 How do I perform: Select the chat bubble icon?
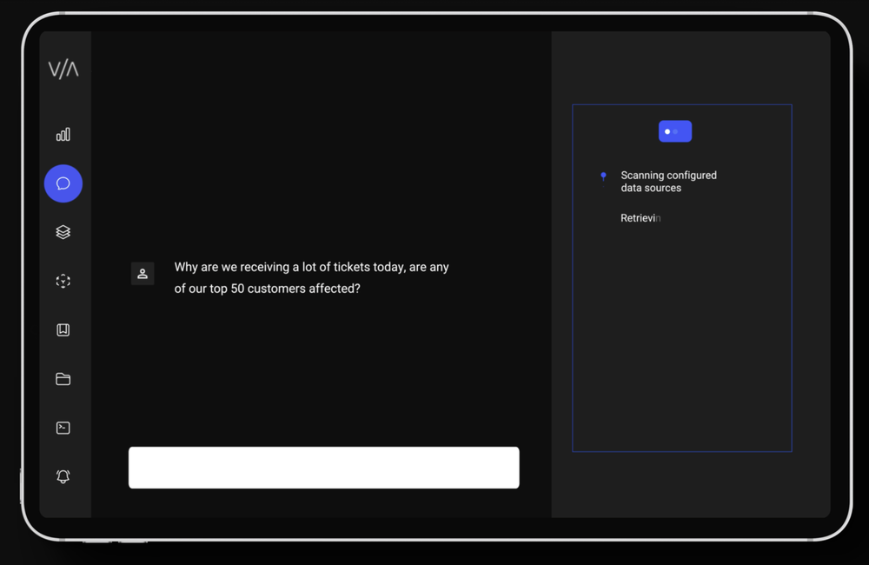click(63, 183)
